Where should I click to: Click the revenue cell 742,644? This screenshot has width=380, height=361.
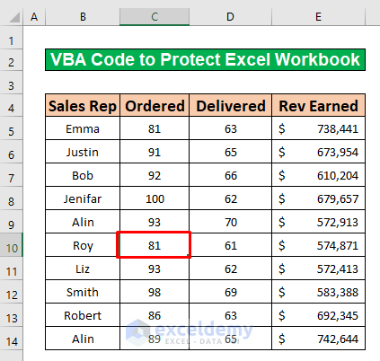(318, 339)
